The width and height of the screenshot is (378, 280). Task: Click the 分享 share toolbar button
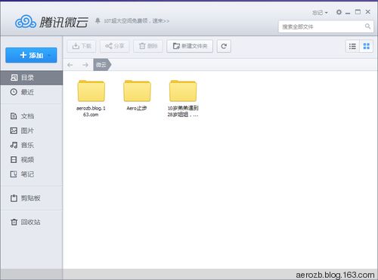click(x=114, y=46)
